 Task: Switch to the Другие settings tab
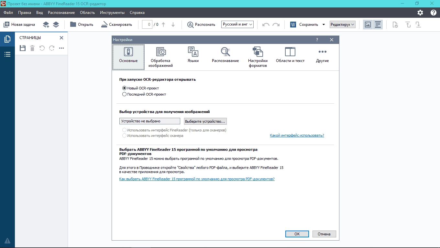(x=323, y=57)
